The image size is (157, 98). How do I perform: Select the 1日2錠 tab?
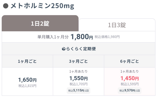[x=40, y=23]
